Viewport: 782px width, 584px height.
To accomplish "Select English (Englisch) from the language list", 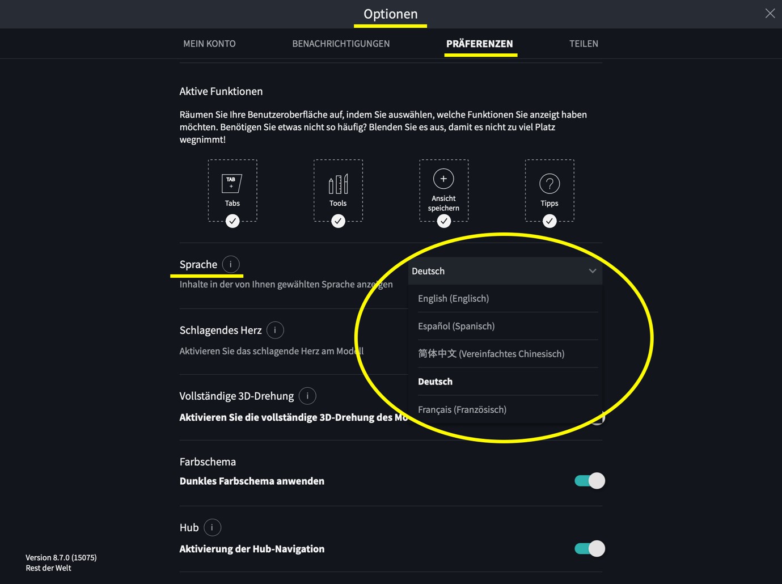I will pyautogui.click(x=453, y=298).
